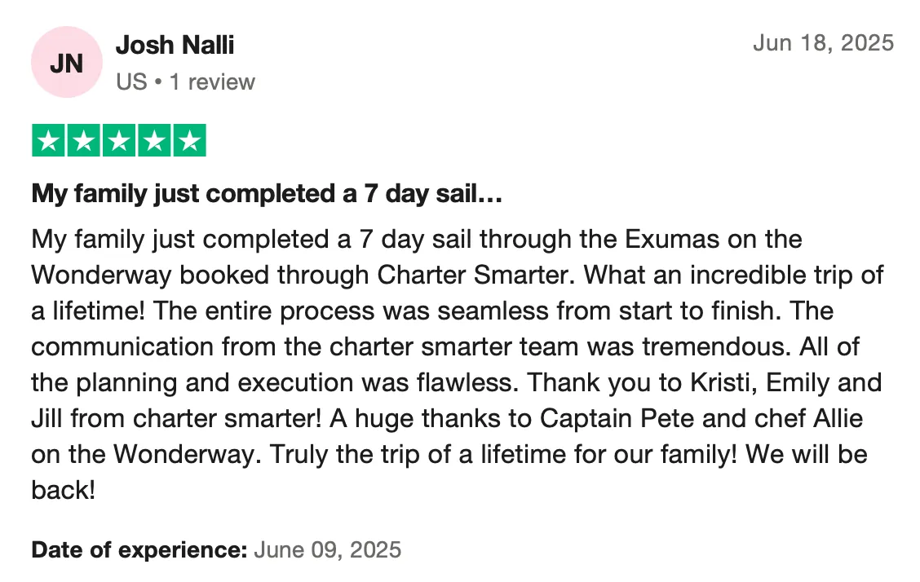Open reviewer Josh Nalli's profile
The height and width of the screenshot is (582, 920).
(x=175, y=45)
